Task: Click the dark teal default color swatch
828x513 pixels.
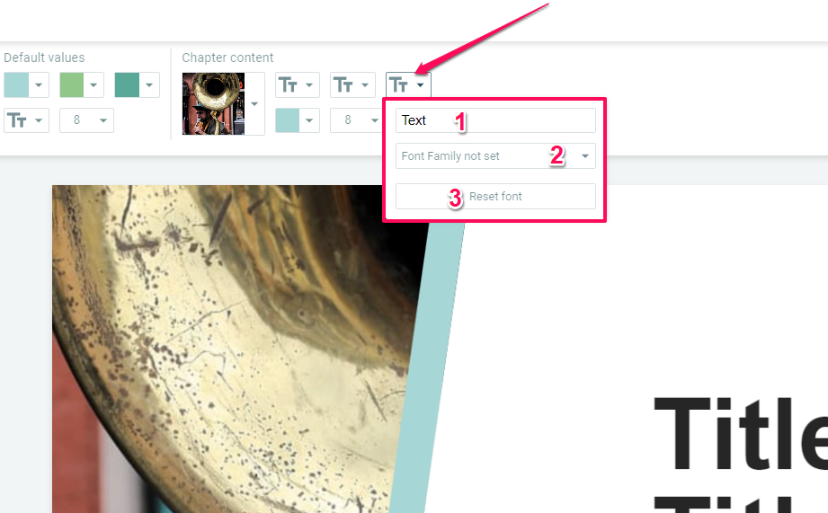Action: click(x=127, y=85)
